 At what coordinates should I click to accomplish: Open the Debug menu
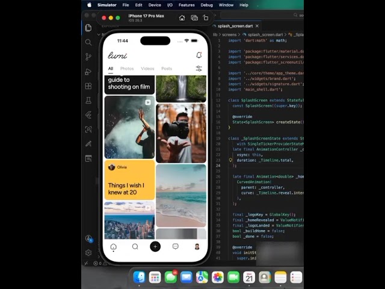[x=207, y=5]
